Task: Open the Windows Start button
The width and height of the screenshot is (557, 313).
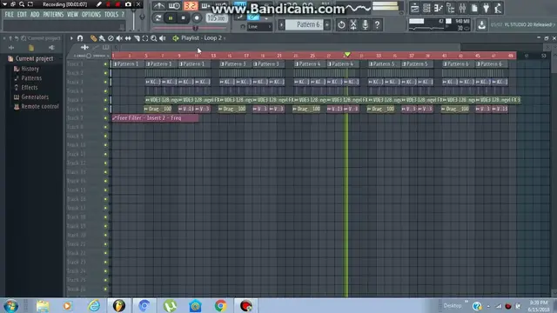Action: pyautogui.click(x=10, y=305)
